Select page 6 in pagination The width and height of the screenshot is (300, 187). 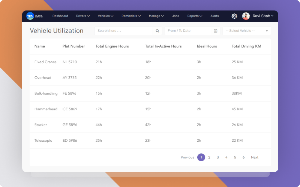243,157
